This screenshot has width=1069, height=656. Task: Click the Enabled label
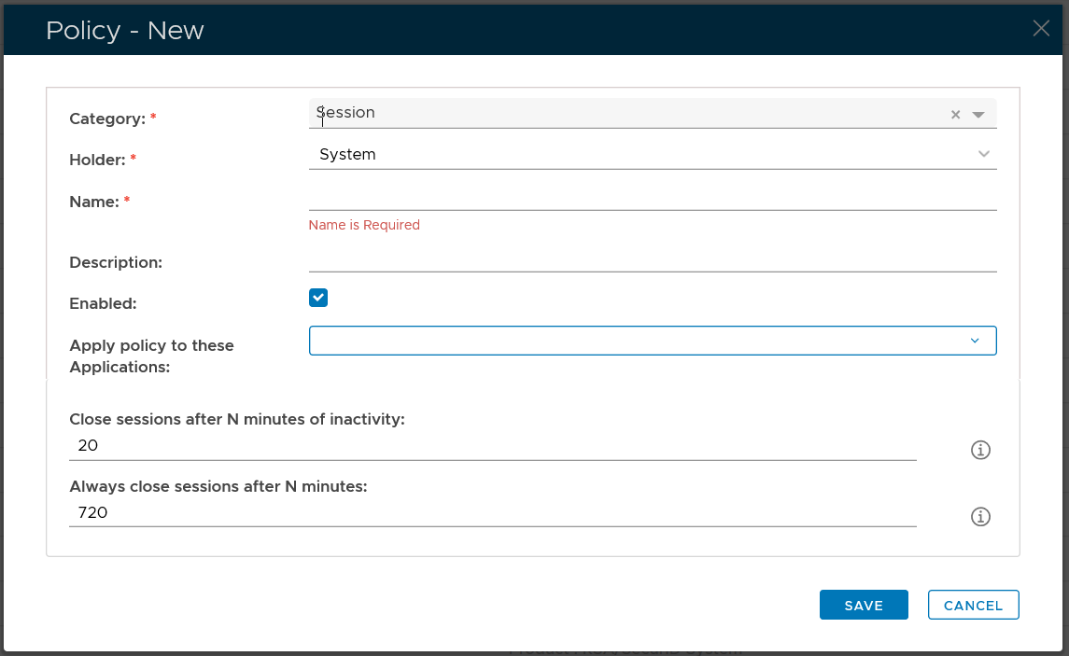click(x=103, y=304)
